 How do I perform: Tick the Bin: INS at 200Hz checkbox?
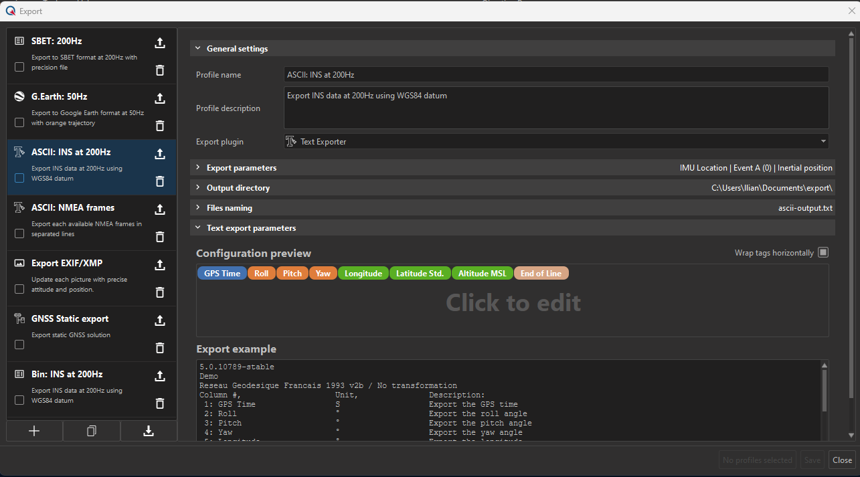(19, 400)
